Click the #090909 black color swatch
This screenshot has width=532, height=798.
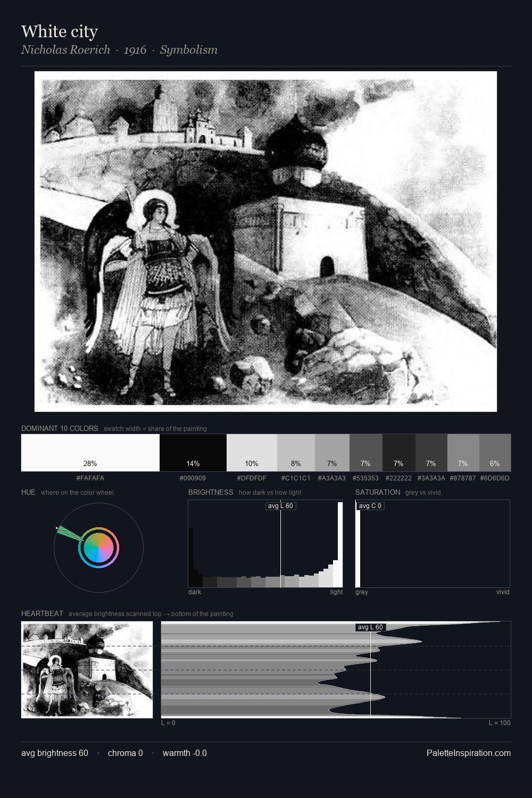coord(193,453)
